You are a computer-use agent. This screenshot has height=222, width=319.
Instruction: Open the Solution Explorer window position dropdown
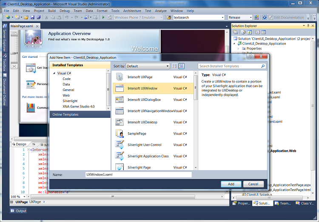point(304,26)
